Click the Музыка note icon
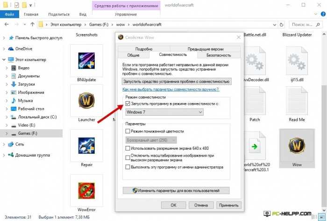327x221 pixels. click(x=14, y=101)
